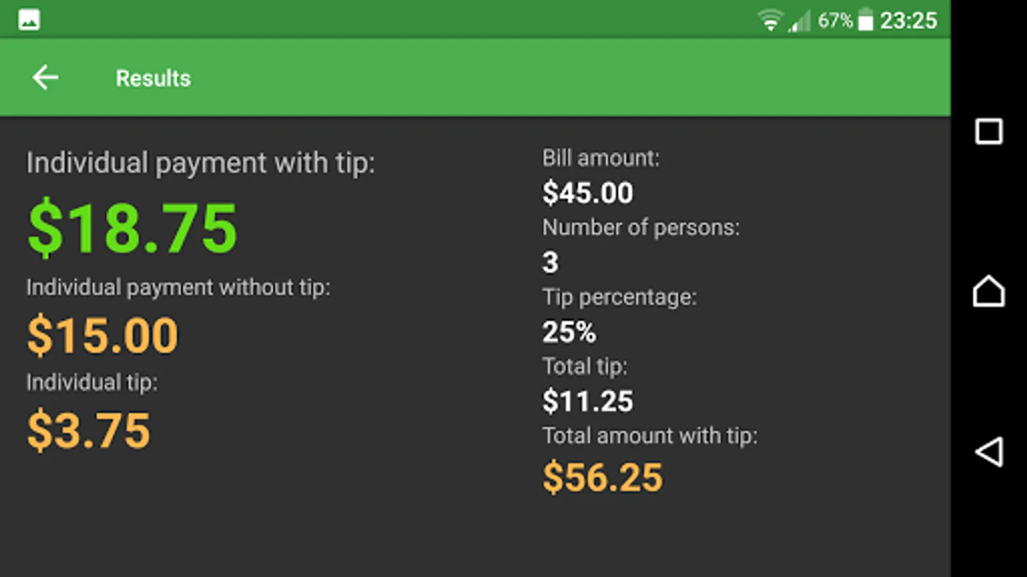
Task: Tap the 'Individual payment with tip' label
Action: (200, 163)
